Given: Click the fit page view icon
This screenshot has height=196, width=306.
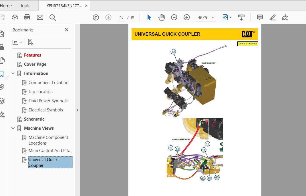Looking at the screenshot, I should 225,17.
